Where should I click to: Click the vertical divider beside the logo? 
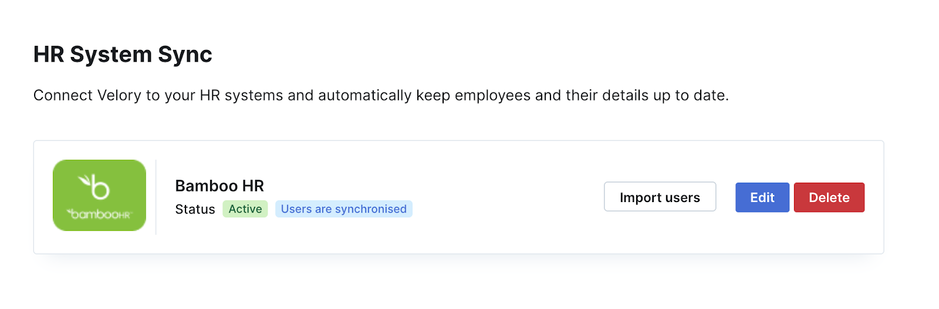tap(156, 197)
